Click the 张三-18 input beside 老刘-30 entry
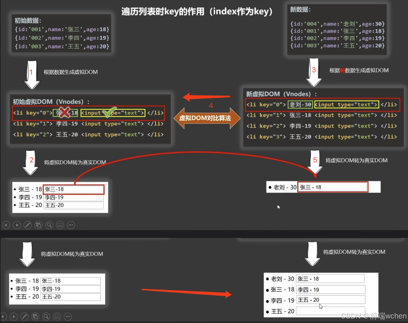The height and width of the screenshot is (323, 408). (332, 187)
